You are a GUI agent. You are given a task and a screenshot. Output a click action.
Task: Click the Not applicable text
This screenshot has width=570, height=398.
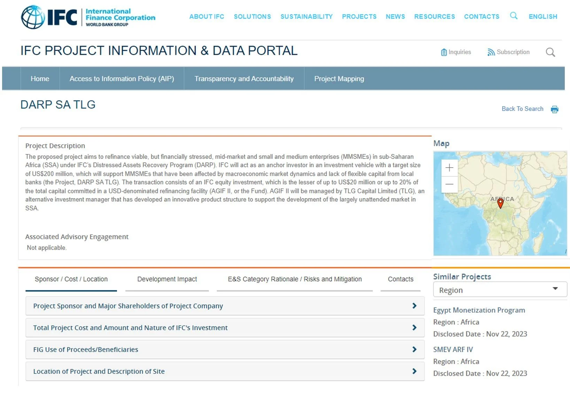pyautogui.click(x=47, y=248)
